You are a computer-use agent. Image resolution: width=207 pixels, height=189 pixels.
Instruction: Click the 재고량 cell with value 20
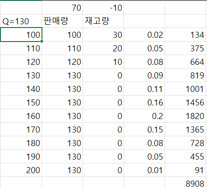[103, 48]
